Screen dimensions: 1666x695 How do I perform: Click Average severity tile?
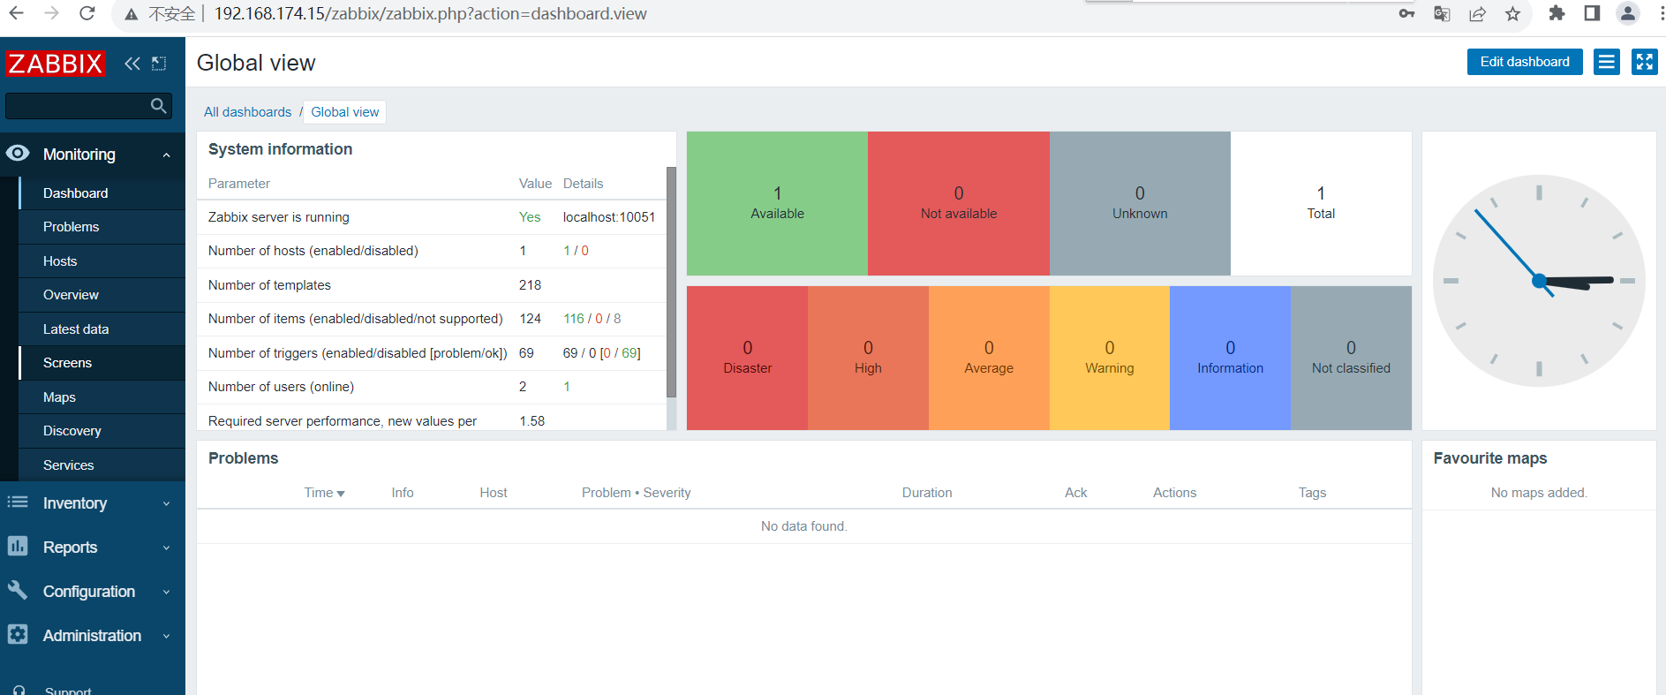tap(989, 358)
